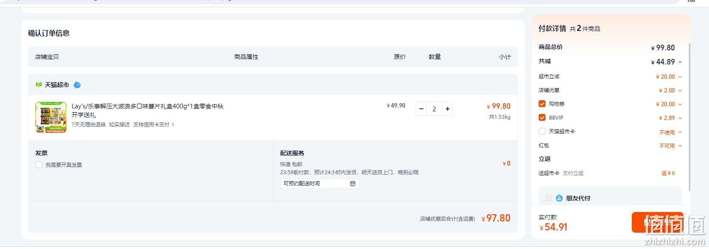Decrease quantity with the minus button
Screen dimensions: 709x249
(x=421, y=109)
